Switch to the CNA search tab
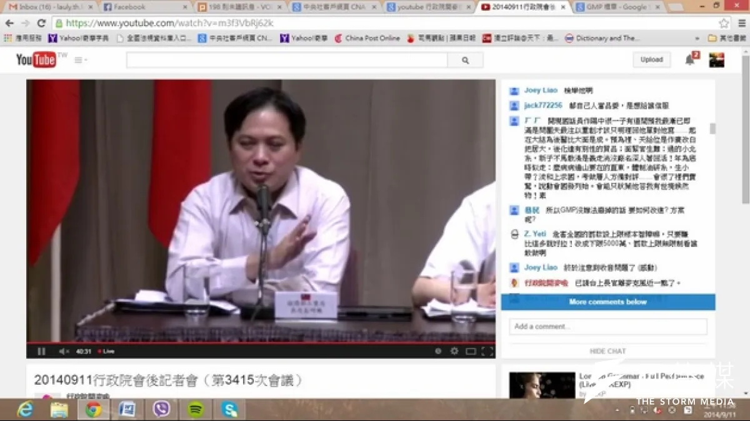750x421 pixels. pyautogui.click(x=334, y=7)
